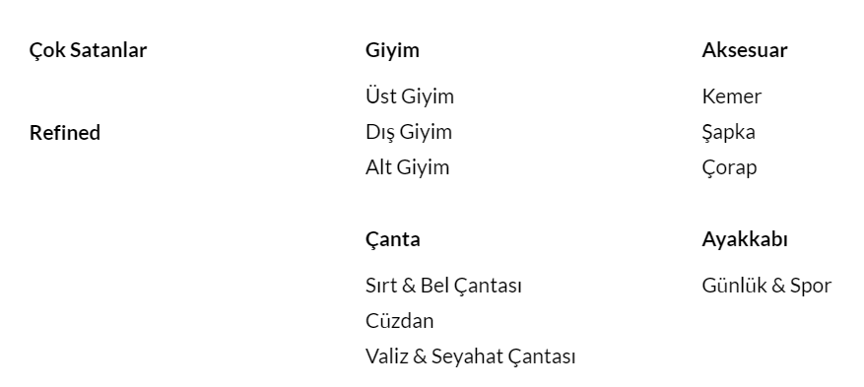Click the Kemer link
The width and height of the screenshot is (864, 387).
[x=731, y=97]
